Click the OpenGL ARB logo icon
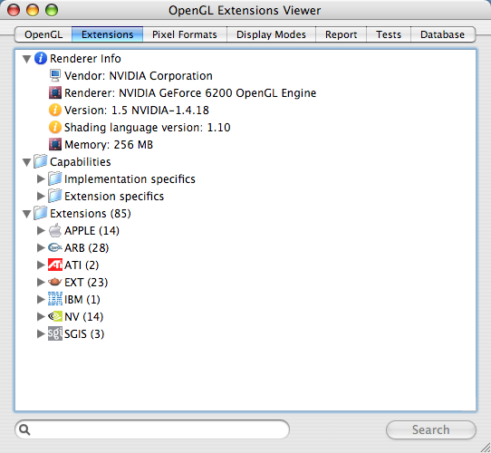Image resolution: width=491 pixels, height=453 pixels. 55,248
